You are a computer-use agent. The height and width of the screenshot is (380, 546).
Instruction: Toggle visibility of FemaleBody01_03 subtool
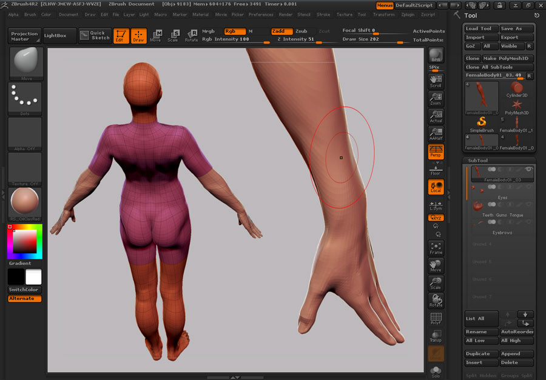point(528,170)
